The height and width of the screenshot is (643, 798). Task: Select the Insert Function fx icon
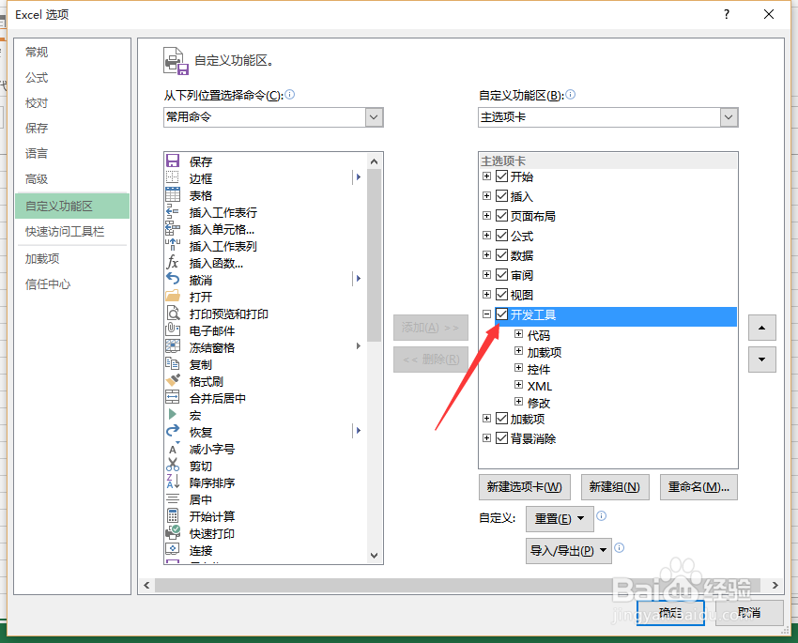click(173, 262)
